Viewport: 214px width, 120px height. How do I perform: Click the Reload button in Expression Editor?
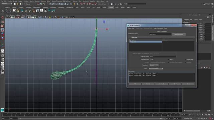[162, 84]
